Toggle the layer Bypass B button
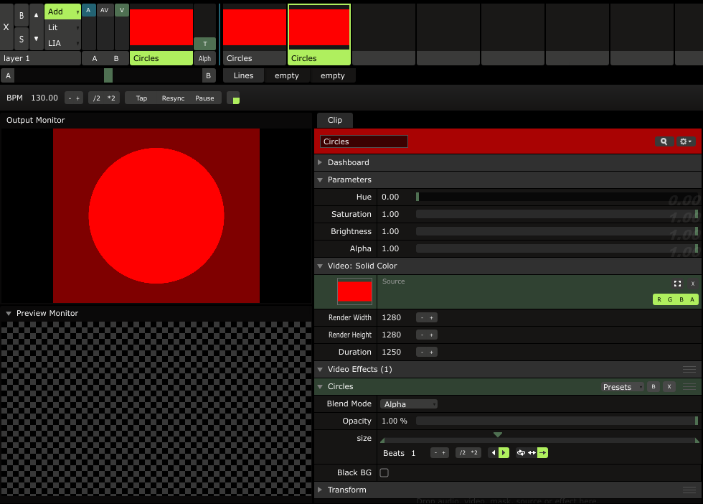 [x=22, y=15]
